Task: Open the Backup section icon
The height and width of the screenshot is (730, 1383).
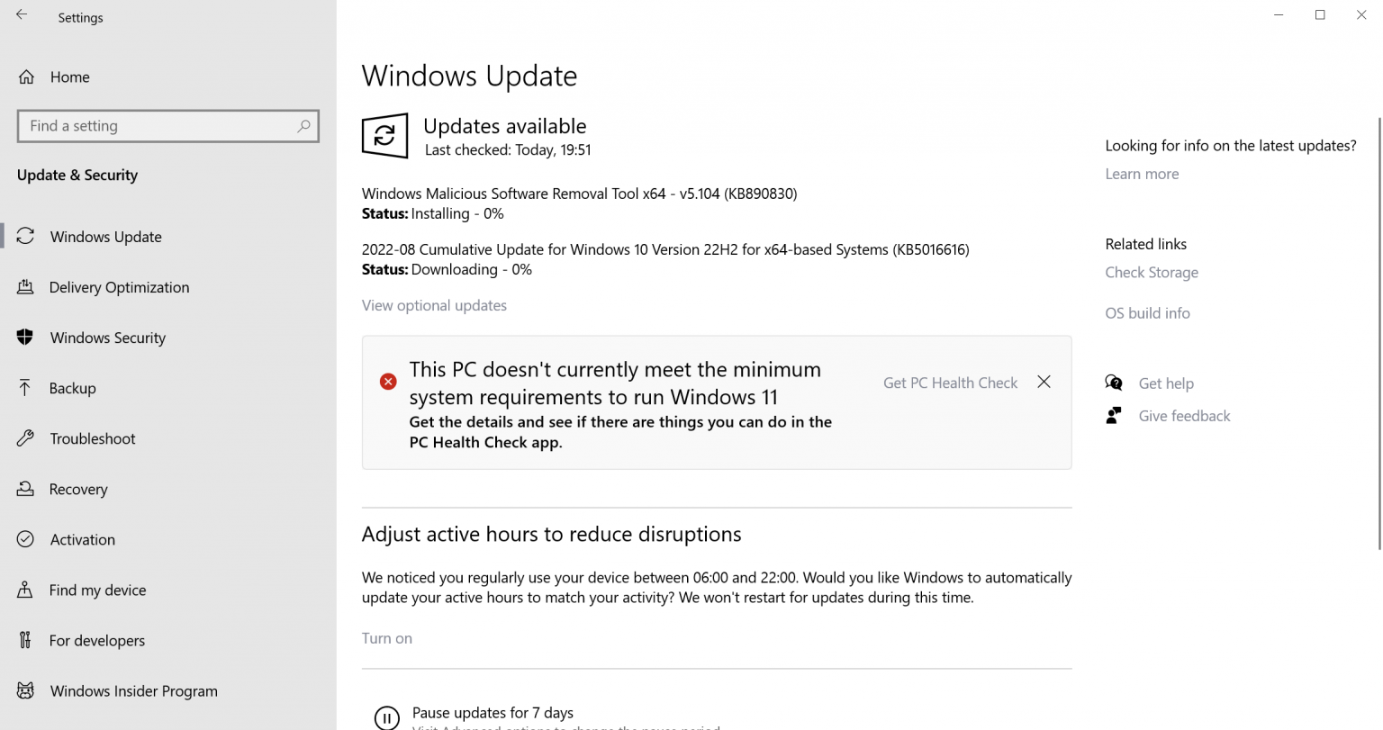Action: coord(27,388)
